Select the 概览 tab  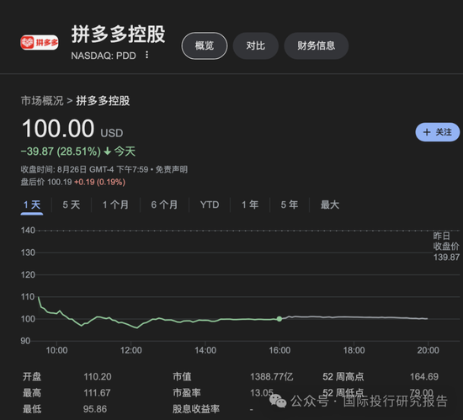click(205, 45)
